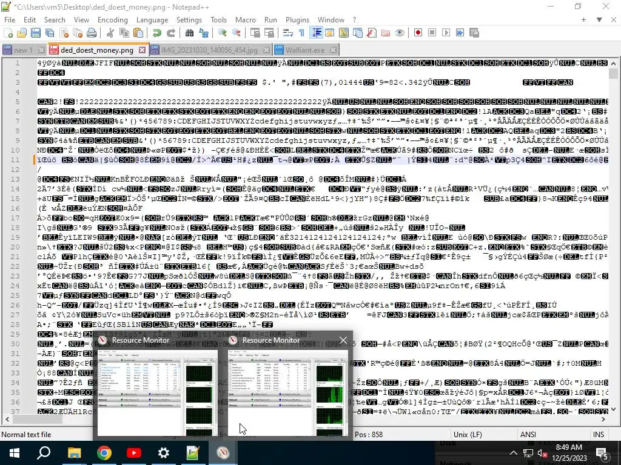621x465 pixels.
Task: Click the Save Recorded Macro icon
Action: (x=474, y=33)
